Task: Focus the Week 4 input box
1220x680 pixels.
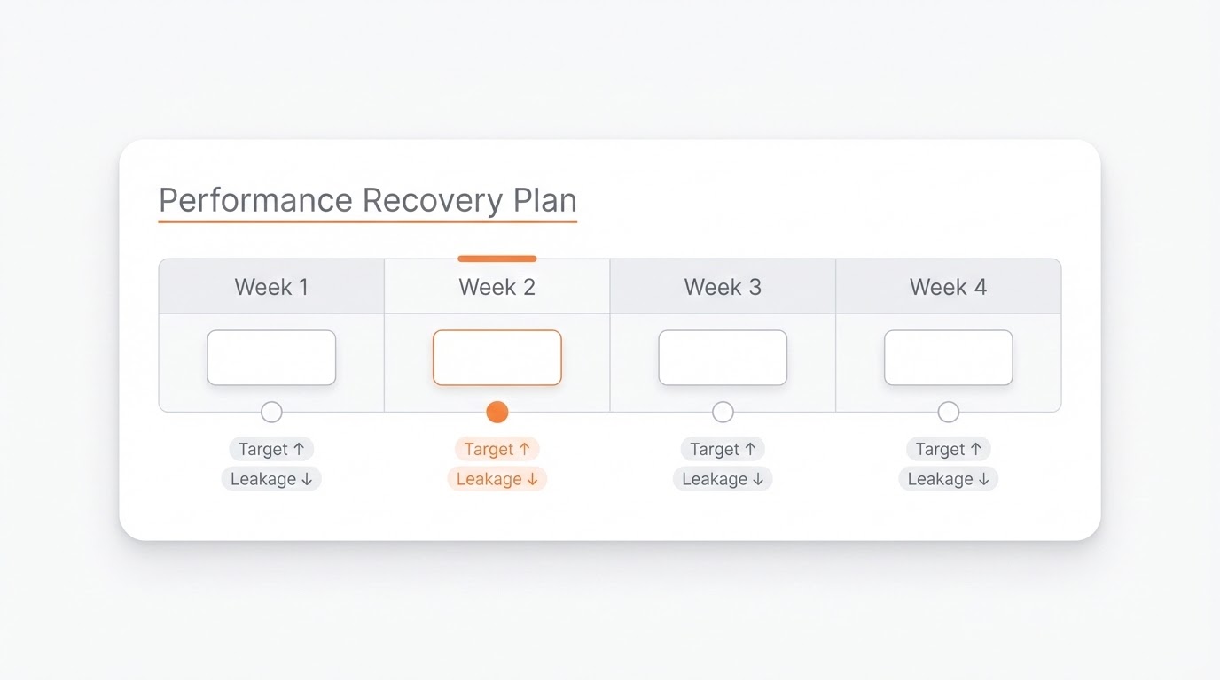Action: 948,358
